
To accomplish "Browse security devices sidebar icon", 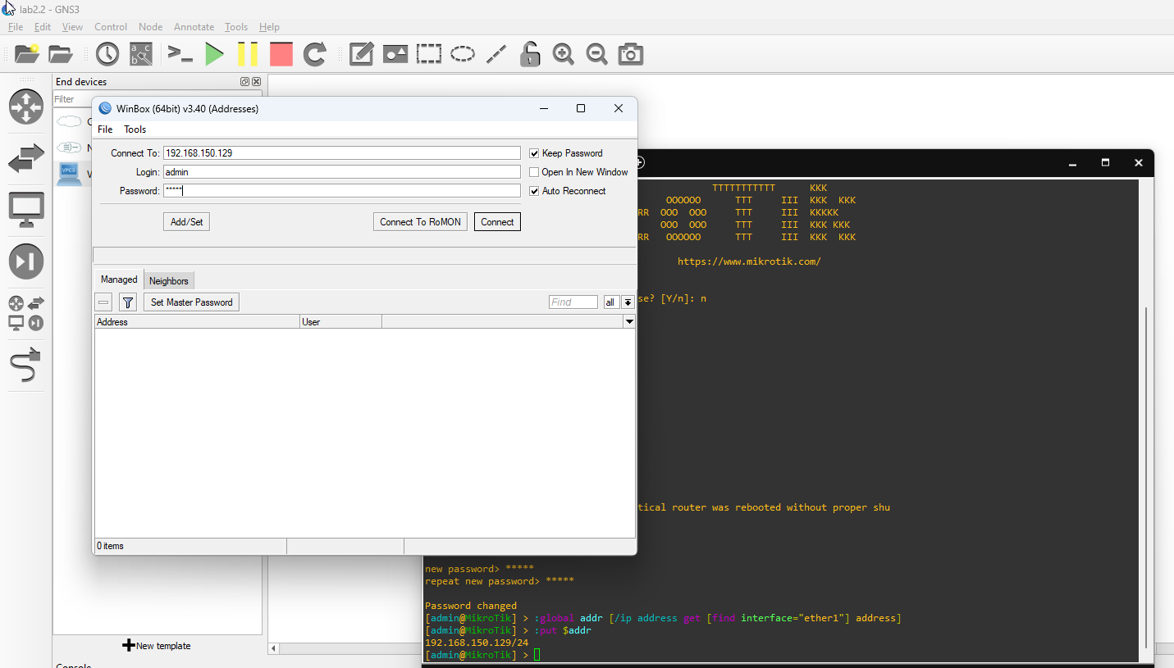I will [26, 261].
